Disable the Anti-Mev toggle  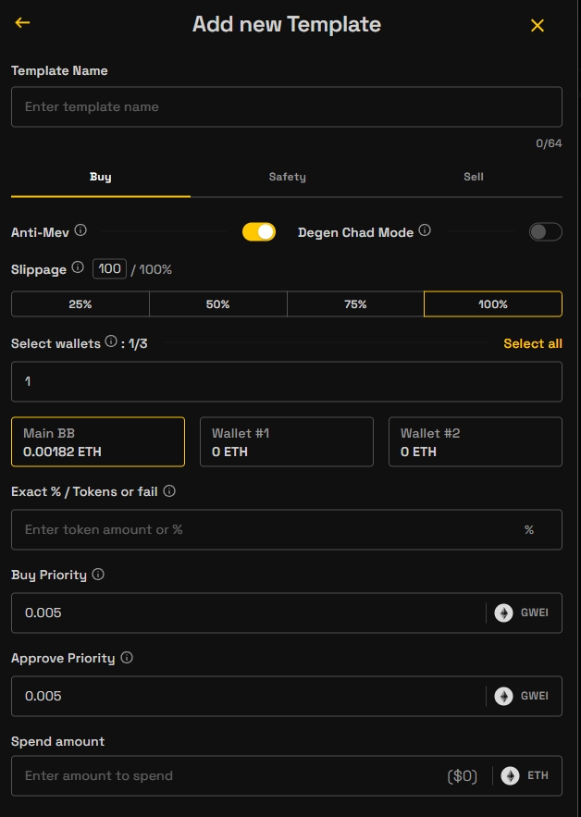[259, 232]
